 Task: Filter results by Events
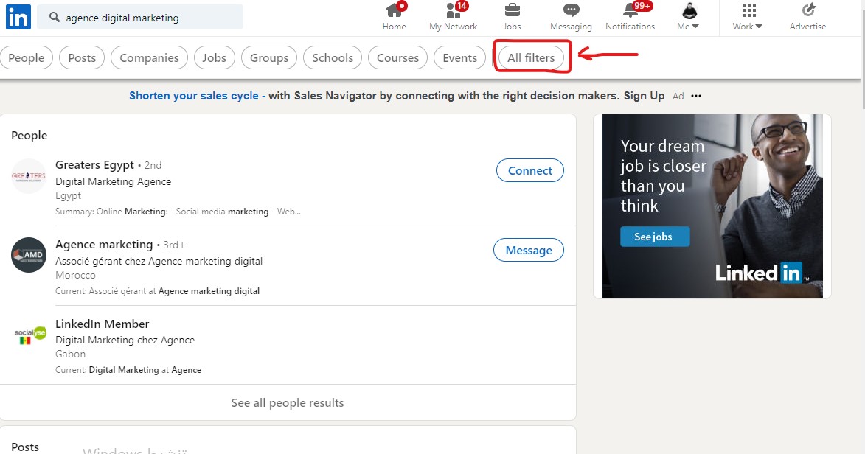(x=459, y=58)
